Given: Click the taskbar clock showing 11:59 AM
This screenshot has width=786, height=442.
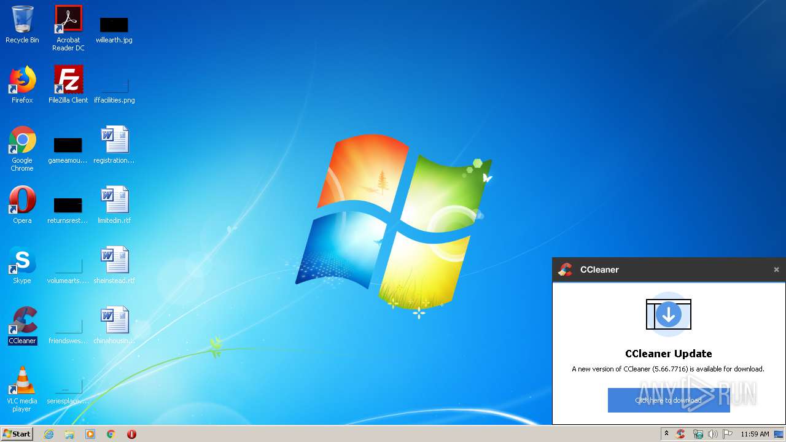Looking at the screenshot, I should (755, 434).
